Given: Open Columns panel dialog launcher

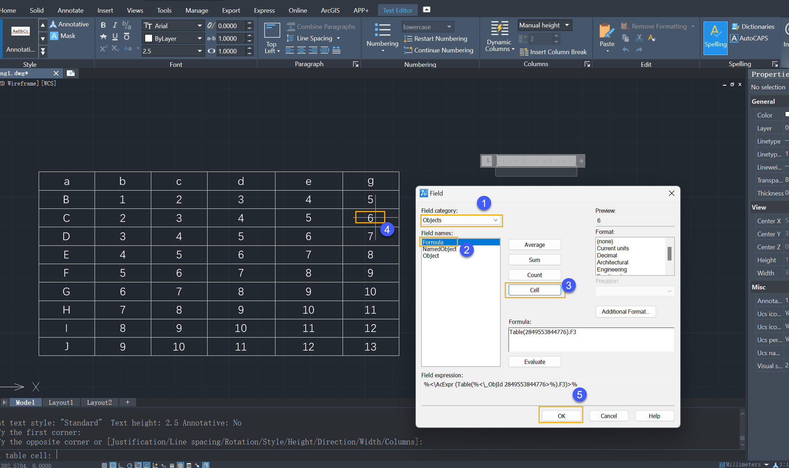Looking at the screenshot, I should click(587, 64).
